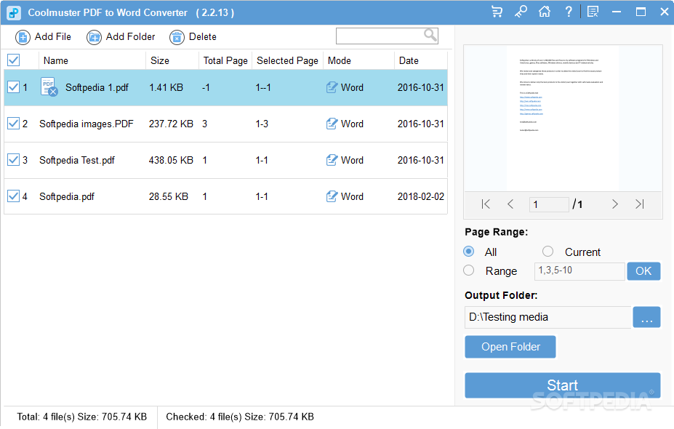This screenshot has width=674, height=429.
Task: Uncheck file 1 Softpedia 1.pdf
Action: pos(13,87)
